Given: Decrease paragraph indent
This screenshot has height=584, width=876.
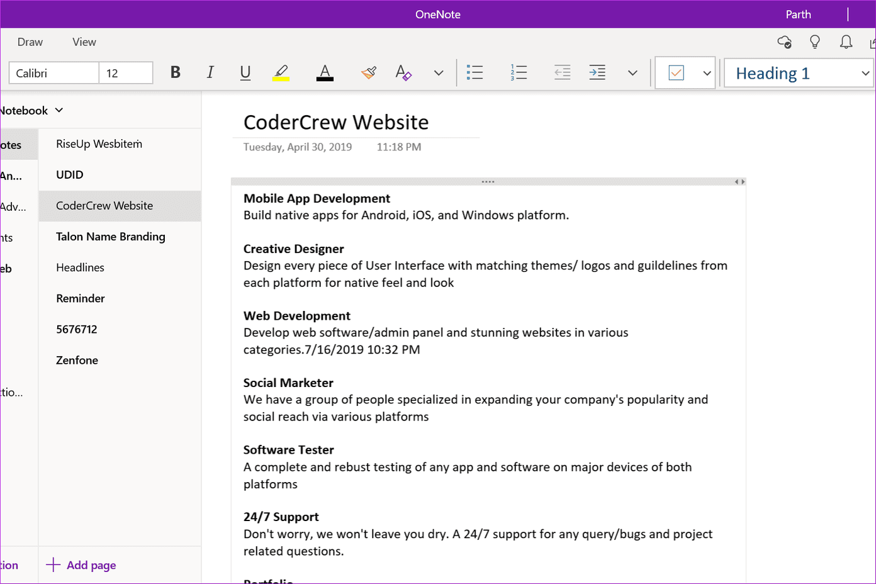Looking at the screenshot, I should pos(563,73).
